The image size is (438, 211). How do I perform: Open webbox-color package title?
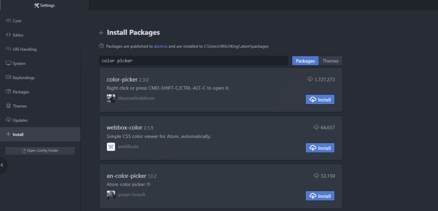click(x=124, y=128)
